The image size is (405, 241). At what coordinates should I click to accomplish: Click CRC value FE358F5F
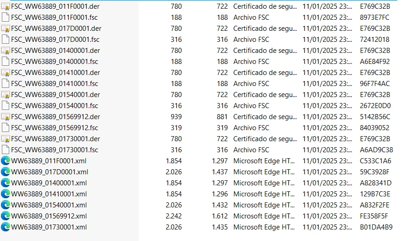tap(374, 216)
